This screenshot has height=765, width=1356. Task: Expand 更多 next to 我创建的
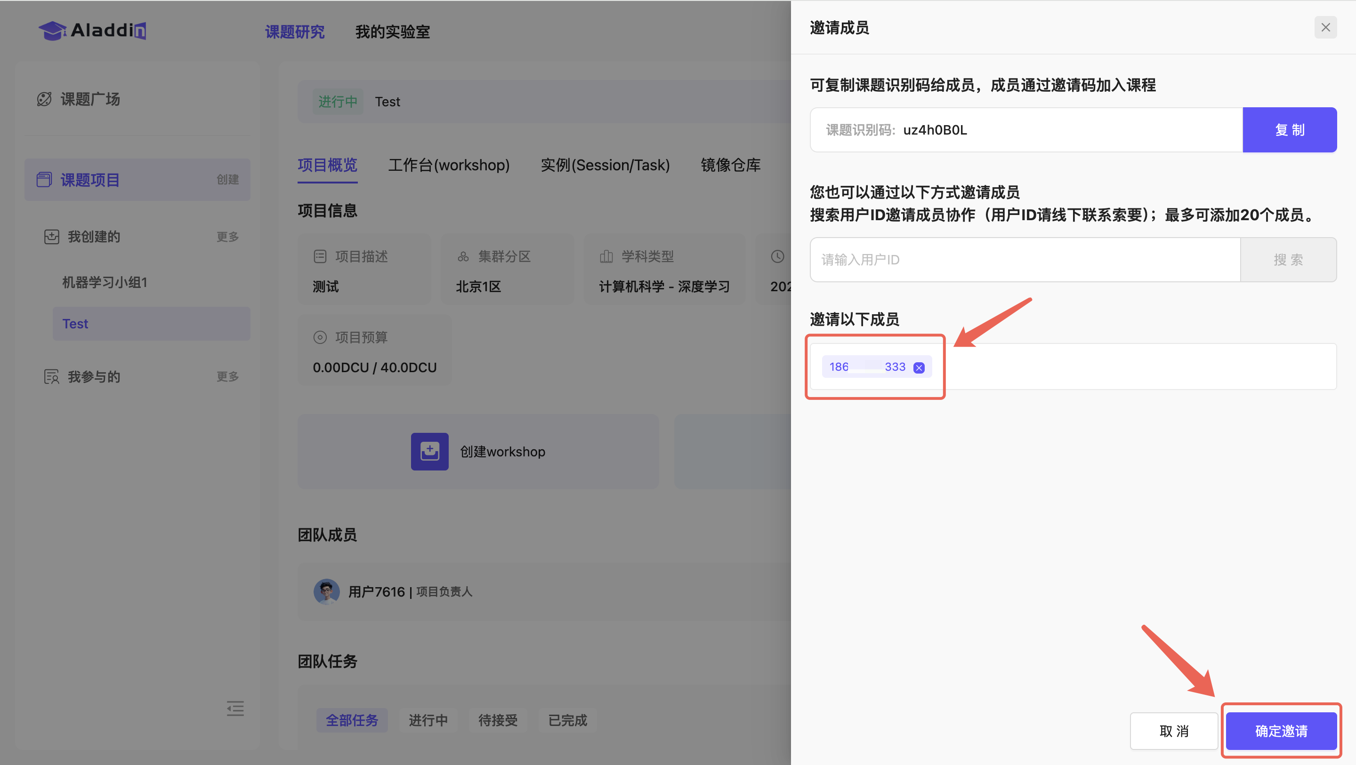coord(227,237)
